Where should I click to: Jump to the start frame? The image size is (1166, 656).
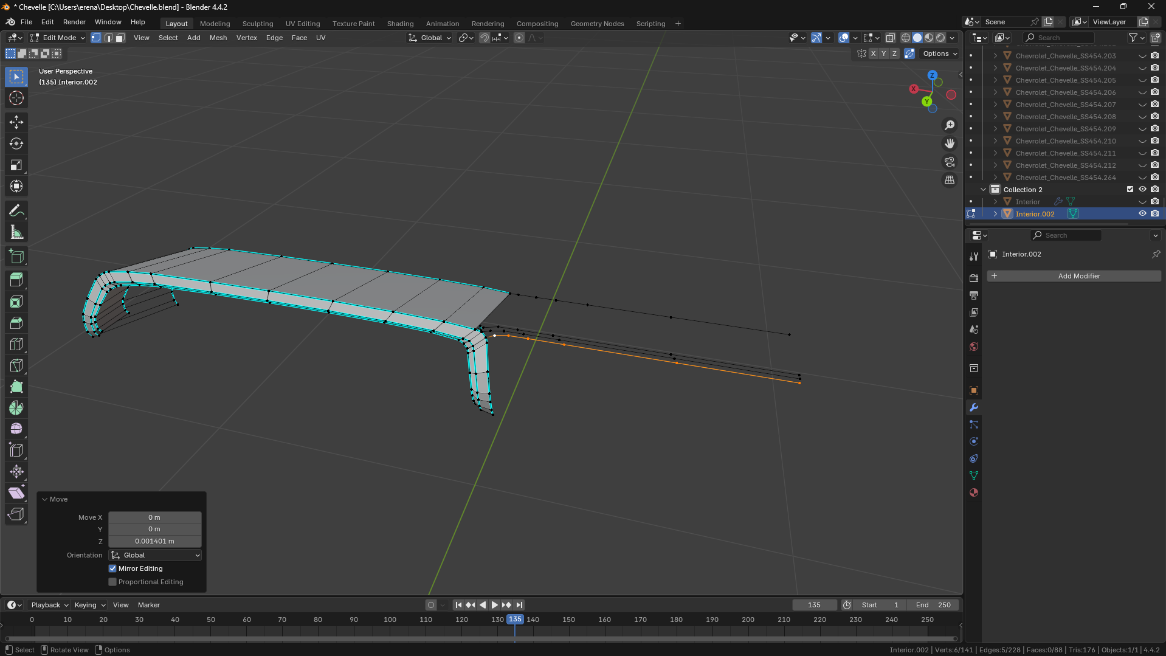(x=458, y=605)
